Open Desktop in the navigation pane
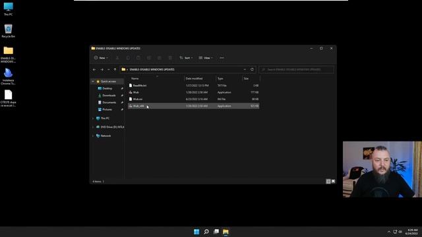The height and width of the screenshot is (237, 422). [107, 88]
